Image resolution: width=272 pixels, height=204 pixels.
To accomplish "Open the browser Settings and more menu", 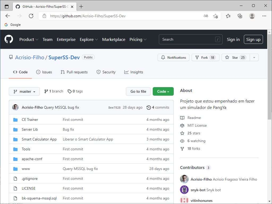I will point(264,16).
